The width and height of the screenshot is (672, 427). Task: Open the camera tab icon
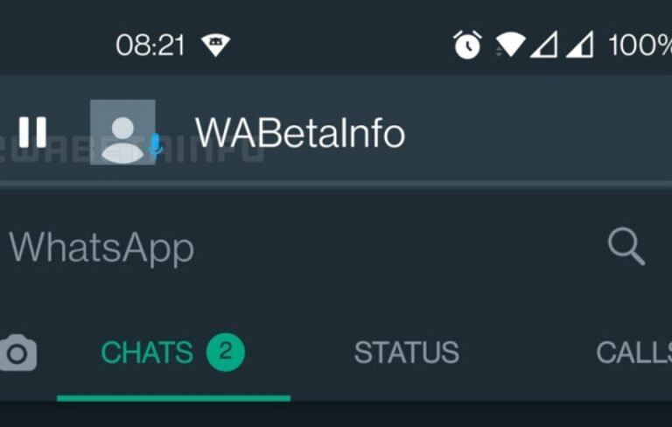[x=18, y=353]
